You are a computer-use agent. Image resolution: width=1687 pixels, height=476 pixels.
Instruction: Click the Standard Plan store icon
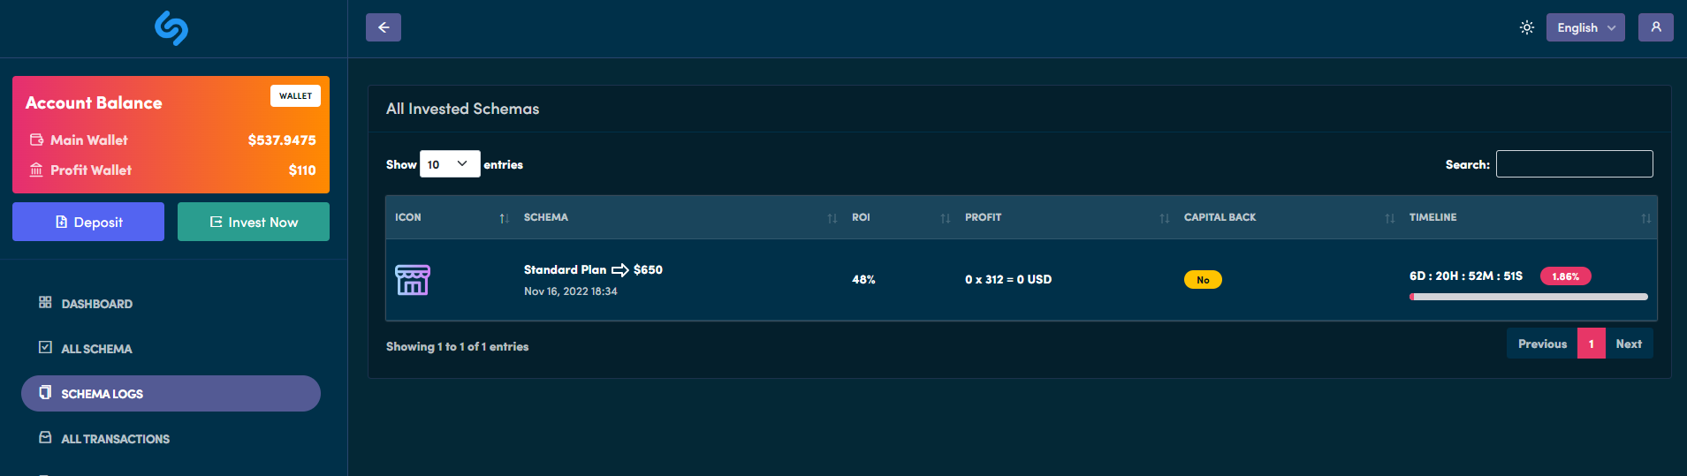click(413, 280)
